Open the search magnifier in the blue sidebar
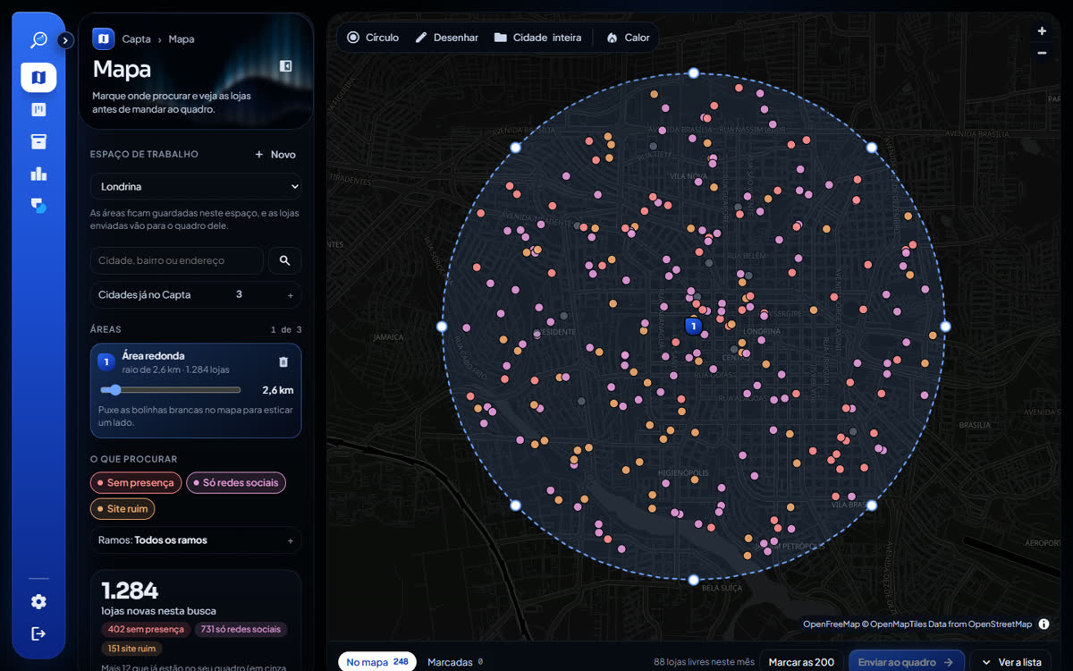The width and height of the screenshot is (1073, 671). 38,40
